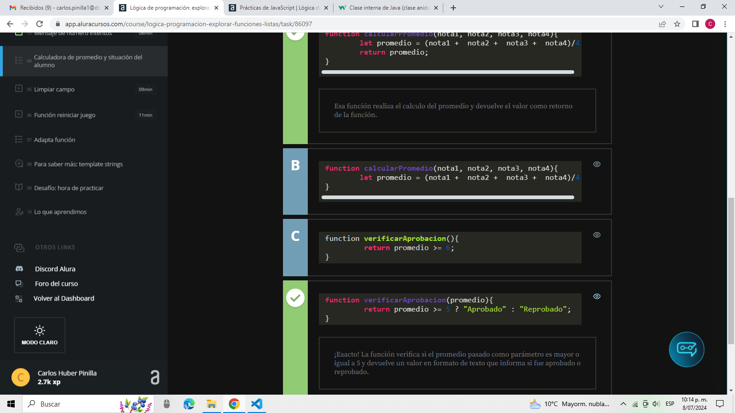The height and width of the screenshot is (413, 735).
Task: Close the Lógica de programación tab
Action: (216, 8)
